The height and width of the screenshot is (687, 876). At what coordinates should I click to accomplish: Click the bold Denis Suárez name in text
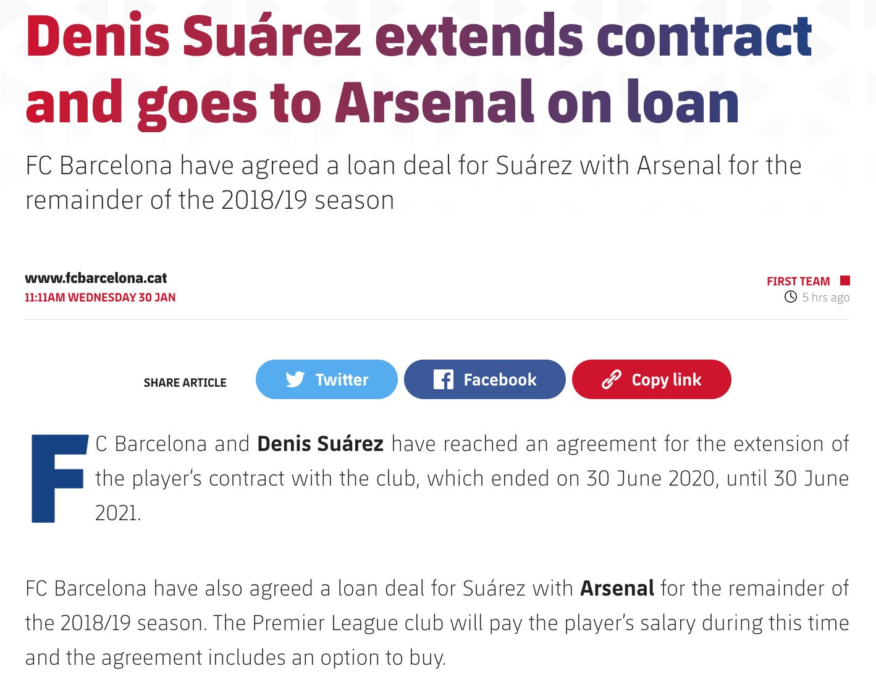pyautogui.click(x=319, y=444)
